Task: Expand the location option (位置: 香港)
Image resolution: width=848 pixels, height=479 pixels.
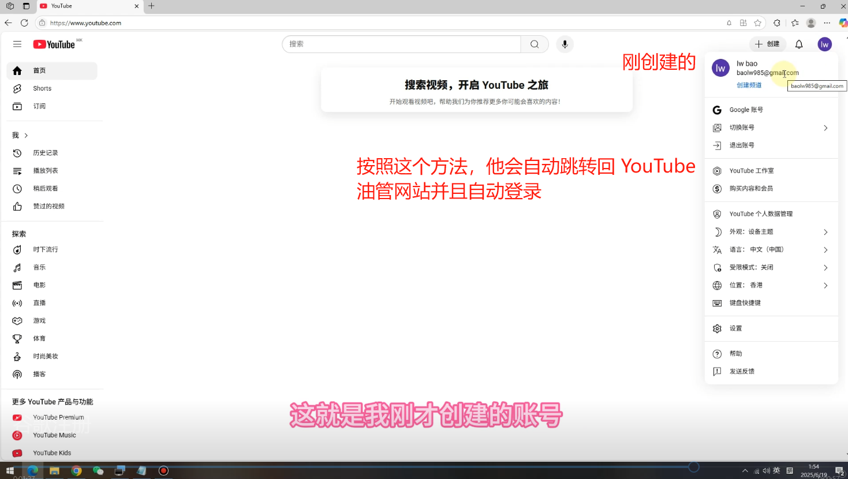Action: pos(771,285)
